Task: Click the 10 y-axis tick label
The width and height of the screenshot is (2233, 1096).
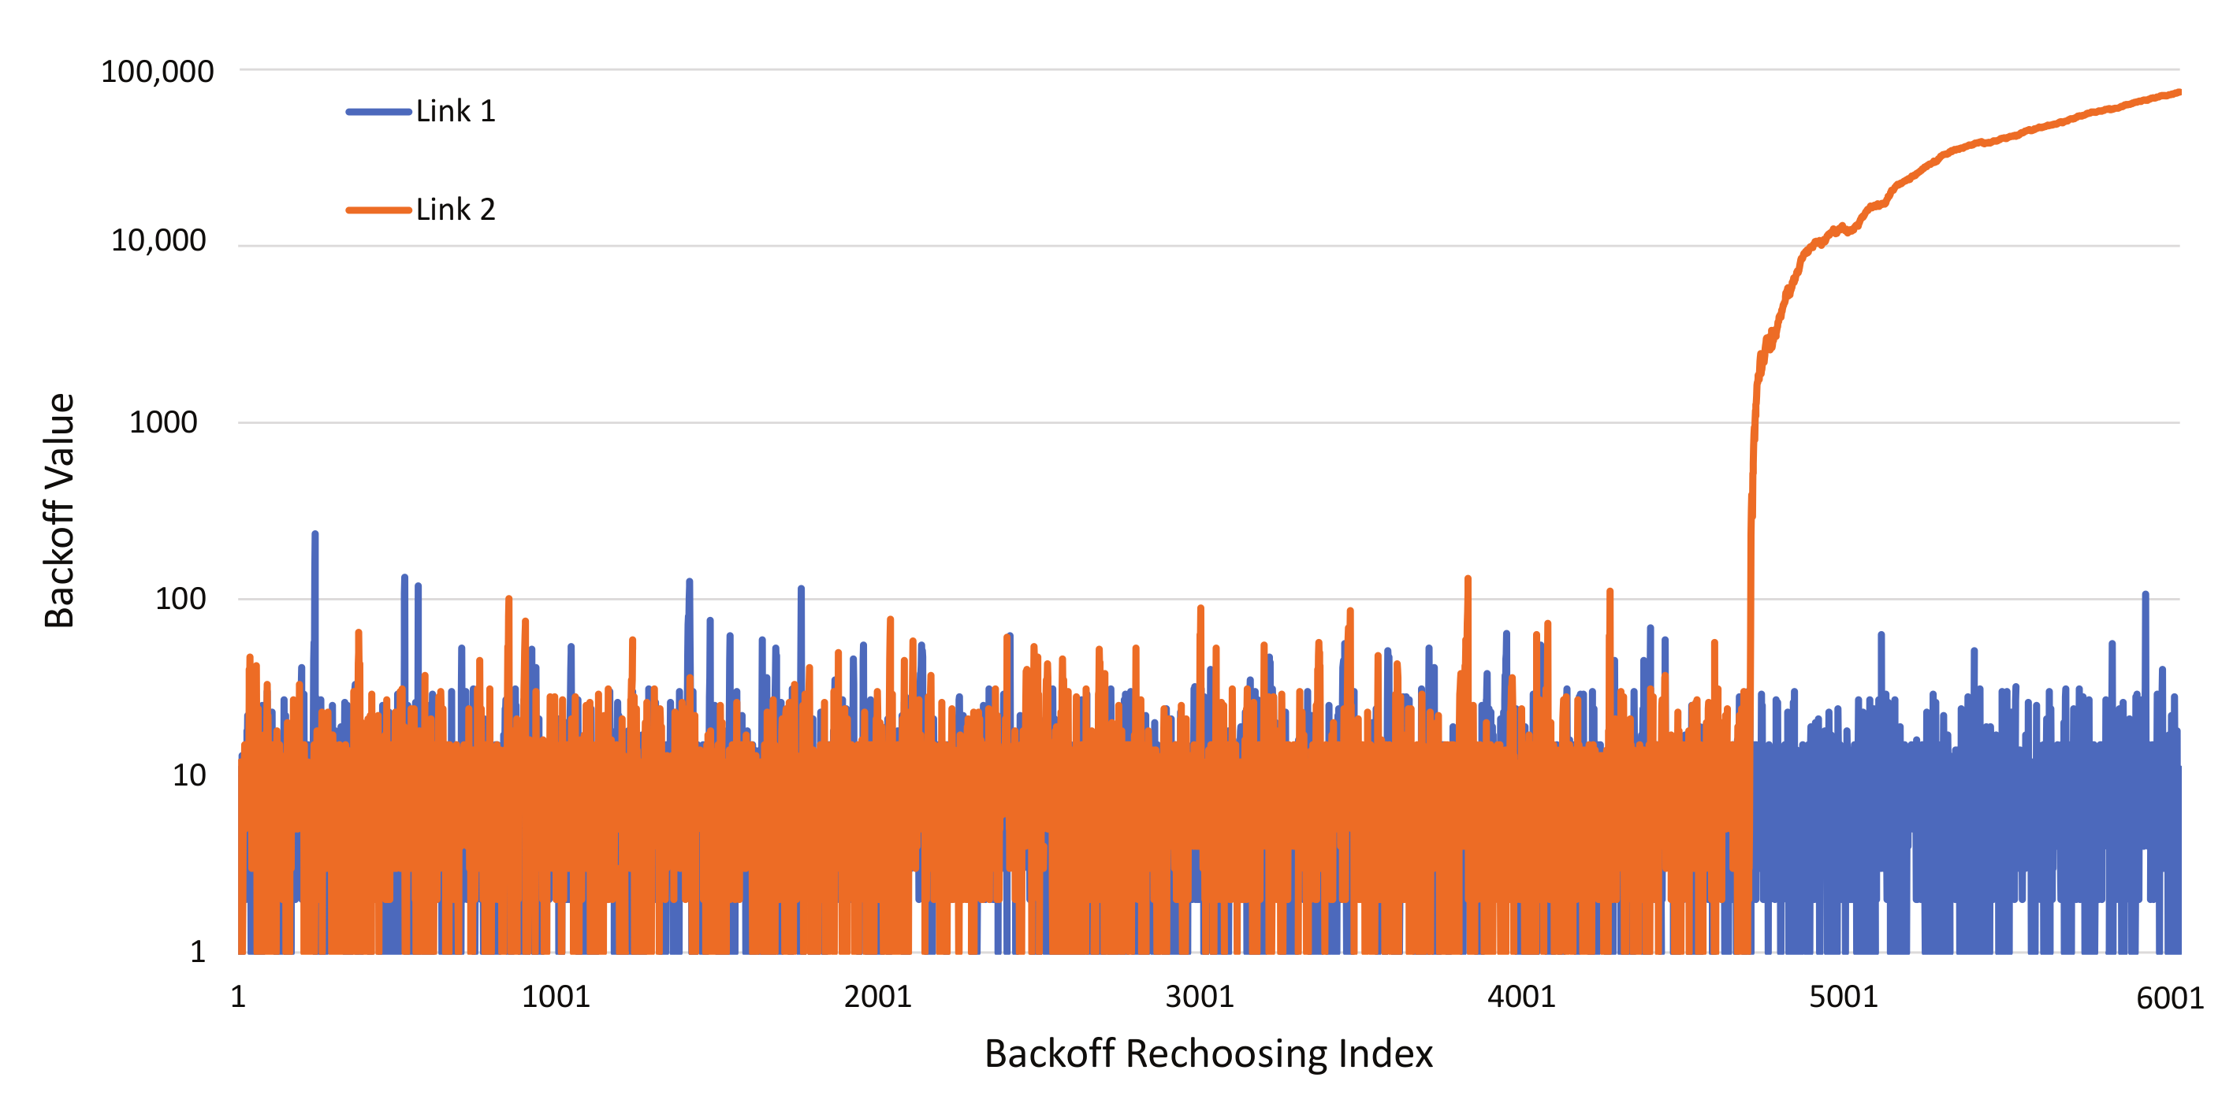Action: click(x=189, y=775)
